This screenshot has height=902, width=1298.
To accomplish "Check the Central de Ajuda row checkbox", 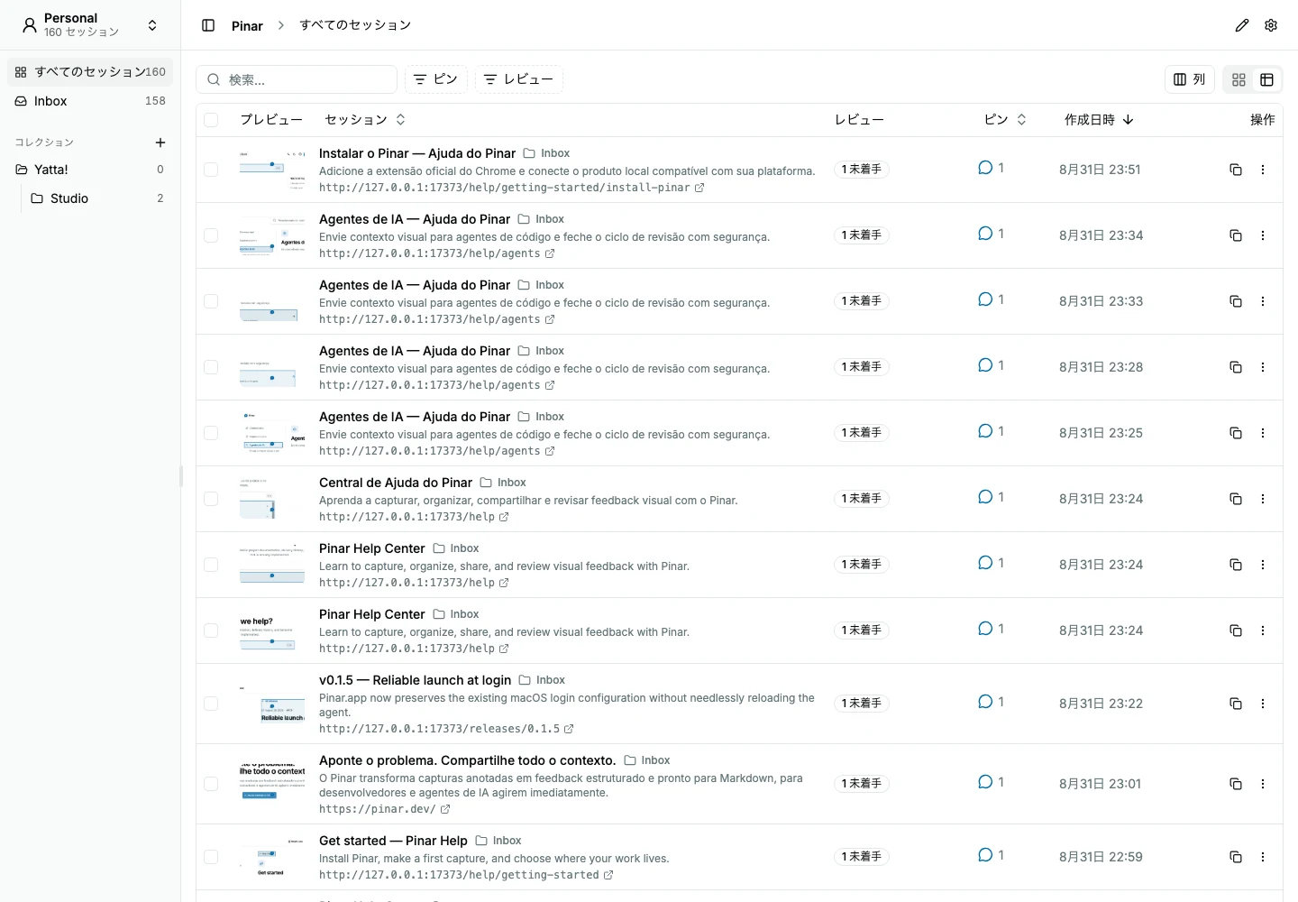I will [211, 499].
